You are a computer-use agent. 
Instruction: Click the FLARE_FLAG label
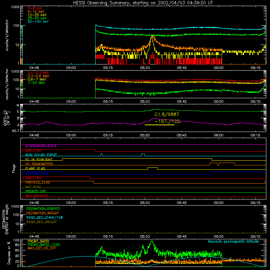(x=35, y=168)
